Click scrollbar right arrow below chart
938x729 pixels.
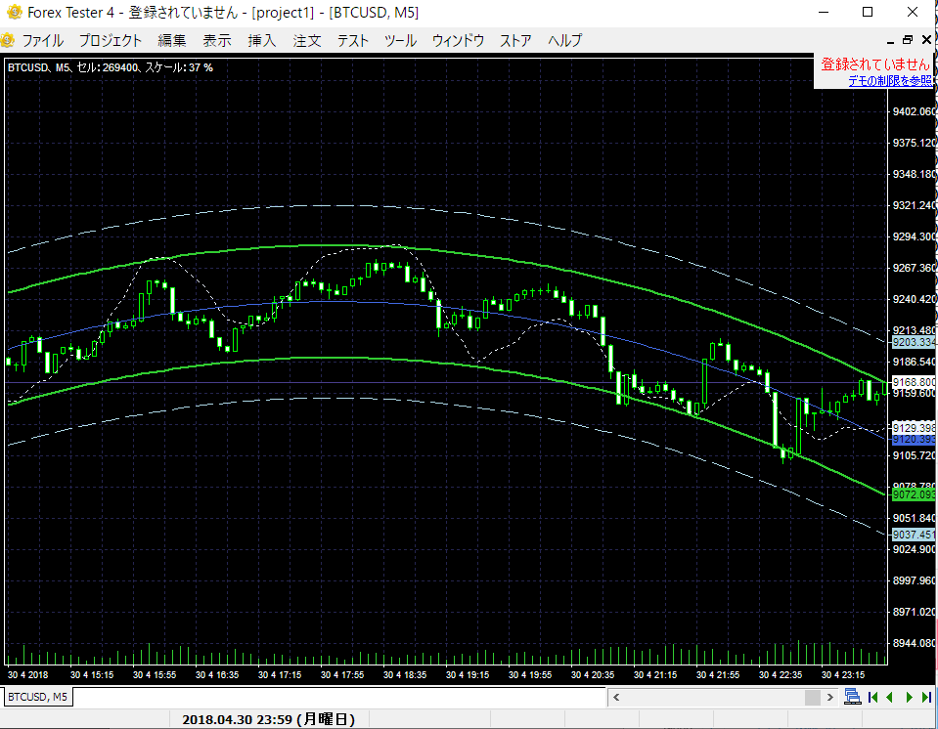click(829, 697)
